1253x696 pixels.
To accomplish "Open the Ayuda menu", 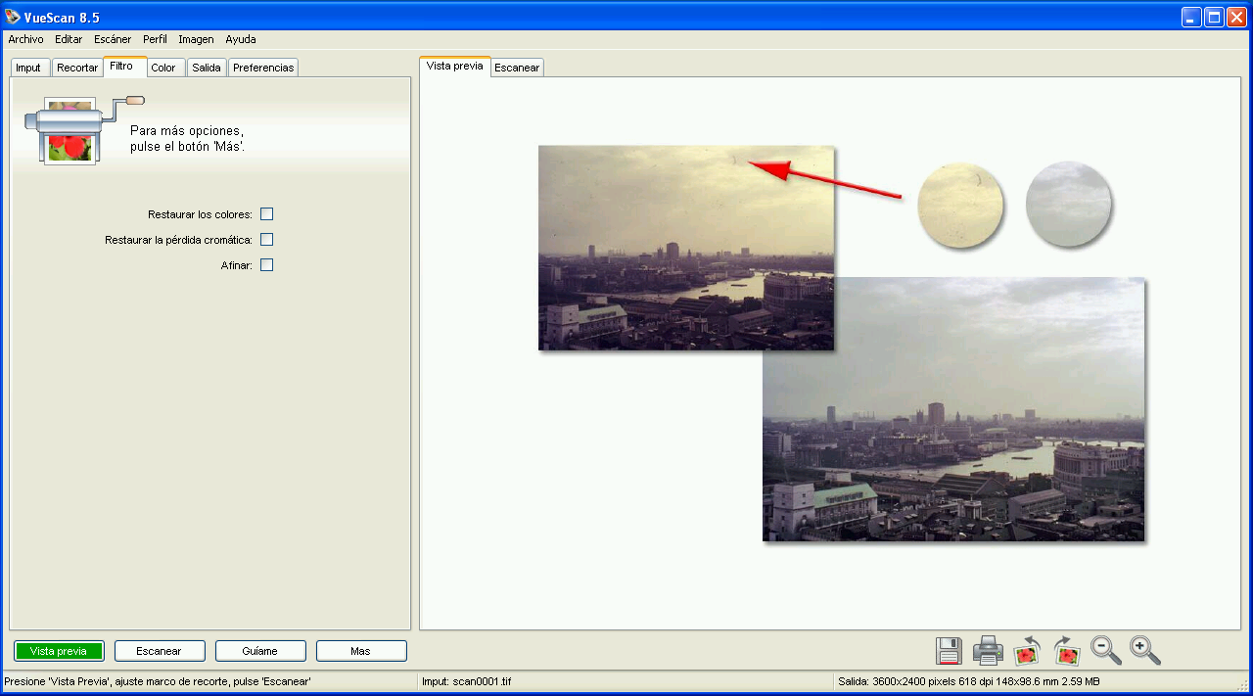I will click(x=241, y=40).
